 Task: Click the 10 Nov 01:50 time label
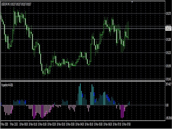pyautogui.click(x=42, y=124)
